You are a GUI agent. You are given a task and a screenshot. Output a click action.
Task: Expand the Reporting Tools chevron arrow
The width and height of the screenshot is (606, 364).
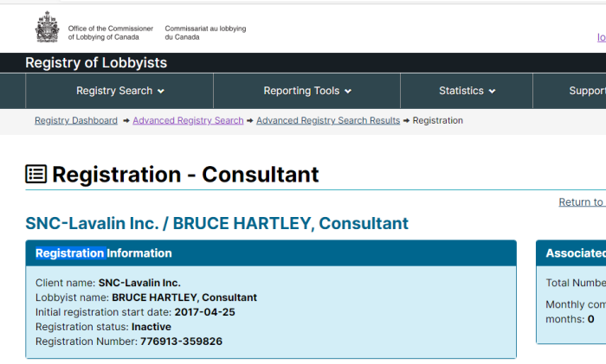click(x=348, y=91)
